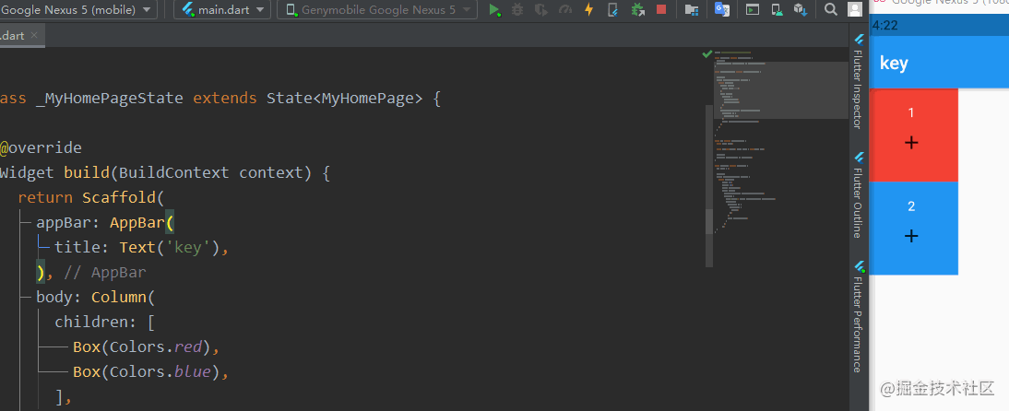Open the Google Nexus 5 device dropdown
This screenshot has height=411, width=1009.
78,9
